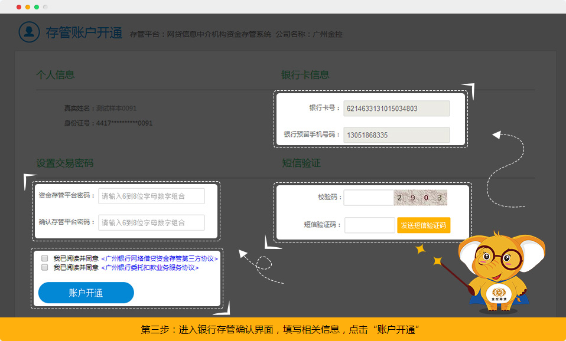Focus the 校验码 text box
The image size is (566, 341).
[369, 198]
